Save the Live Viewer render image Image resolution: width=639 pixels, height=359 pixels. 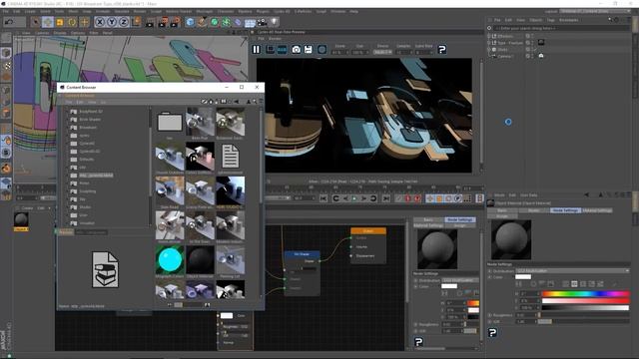[309, 49]
